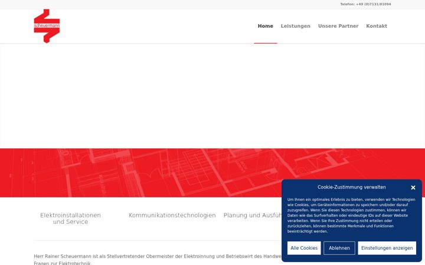Click the cookie description text block
This screenshot has width=425, height=265.
coord(351,216)
